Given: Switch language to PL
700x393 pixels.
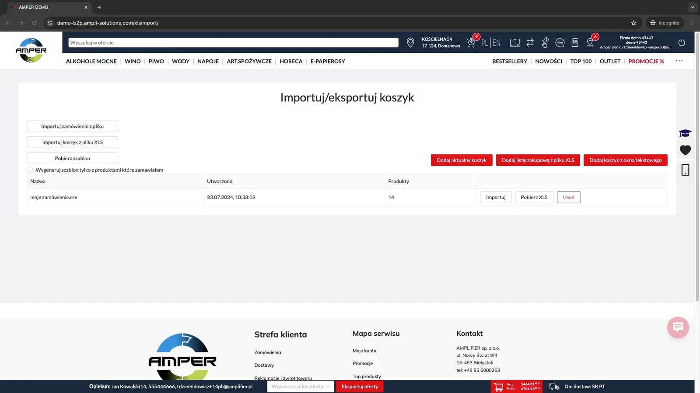Looking at the screenshot, I should [x=484, y=43].
